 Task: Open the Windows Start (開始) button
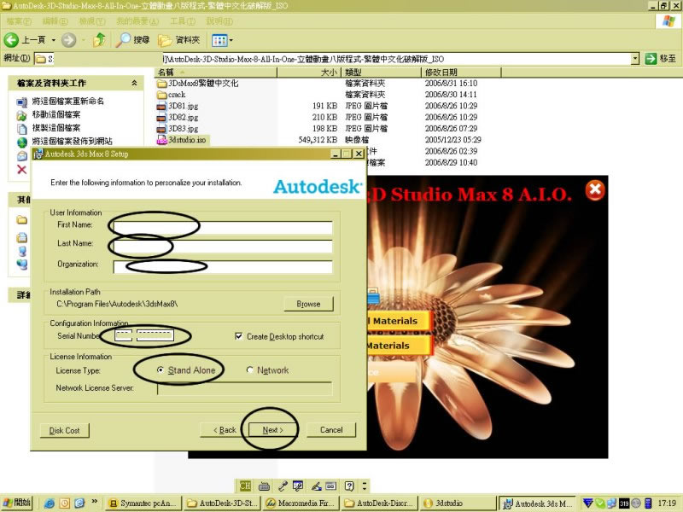[17, 503]
